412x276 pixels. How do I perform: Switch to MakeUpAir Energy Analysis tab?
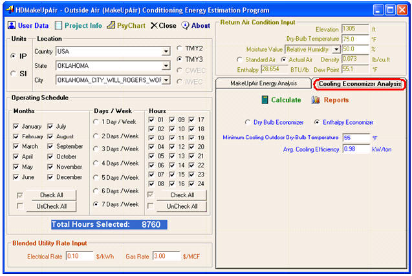263,83
